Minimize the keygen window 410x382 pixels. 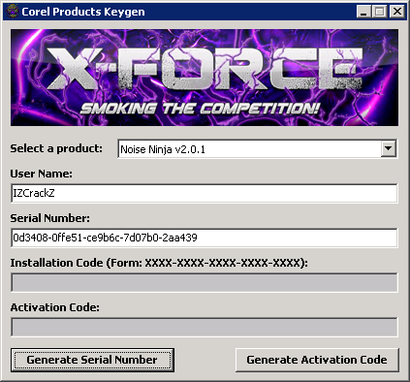click(364, 12)
